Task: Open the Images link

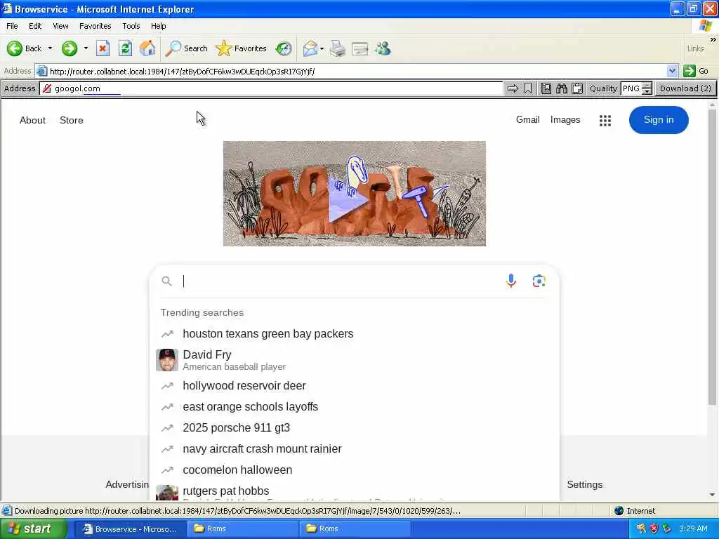Action: coord(565,119)
